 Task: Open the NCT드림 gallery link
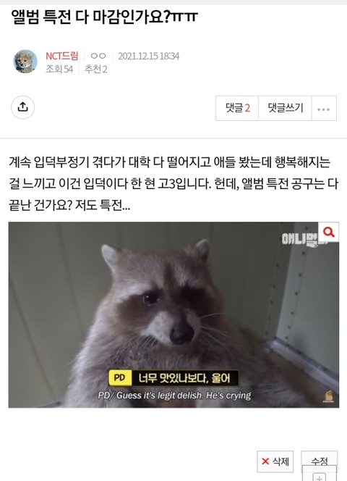(61, 56)
